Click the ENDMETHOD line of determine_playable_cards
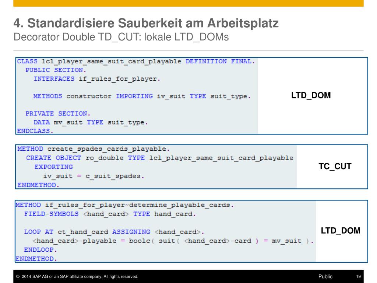Image resolution: width=377 pixels, height=283 pixels. point(36,259)
